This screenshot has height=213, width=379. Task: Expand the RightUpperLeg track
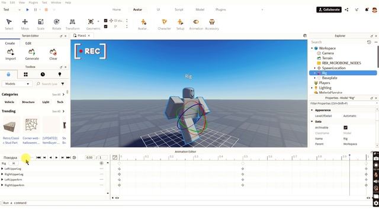[2, 174]
